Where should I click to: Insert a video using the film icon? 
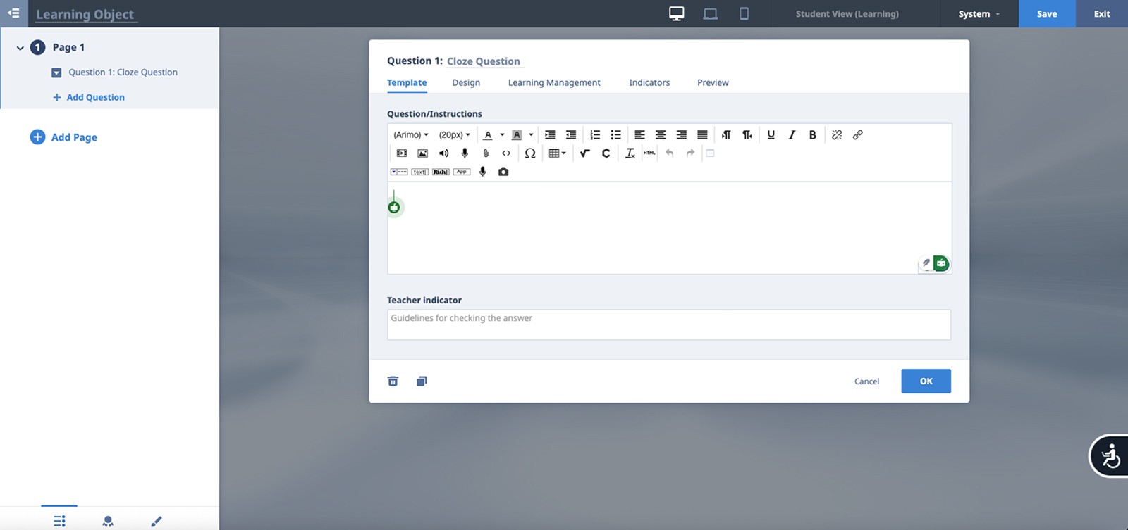402,153
